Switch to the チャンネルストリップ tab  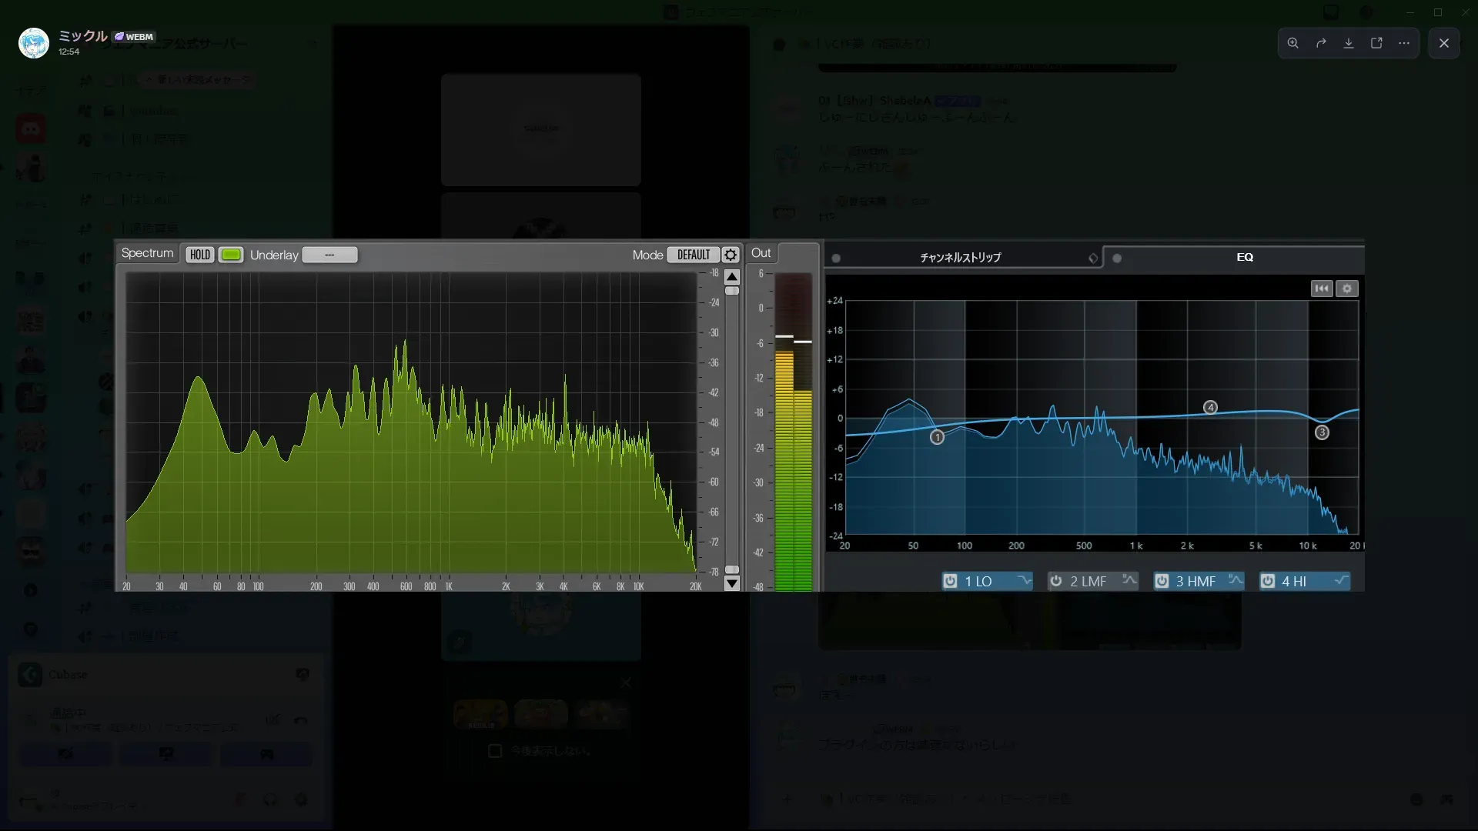pyautogui.click(x=961, y=258)
